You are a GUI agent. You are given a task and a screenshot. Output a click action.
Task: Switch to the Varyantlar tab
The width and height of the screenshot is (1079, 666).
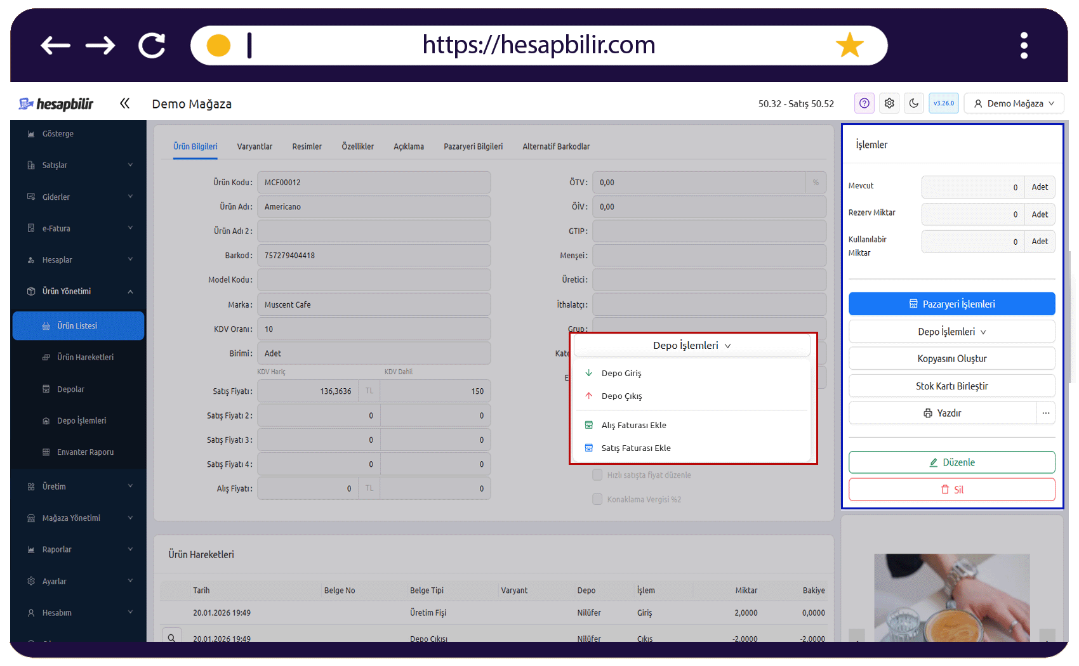point(255,147)
